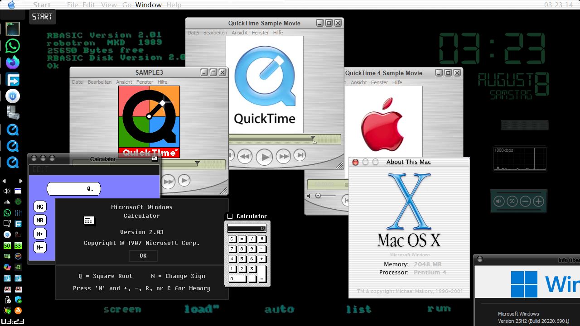Click the 50 volume level in widget

click(x=512, y=201)
